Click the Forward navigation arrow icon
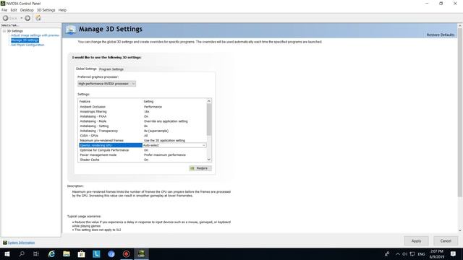 27,18
